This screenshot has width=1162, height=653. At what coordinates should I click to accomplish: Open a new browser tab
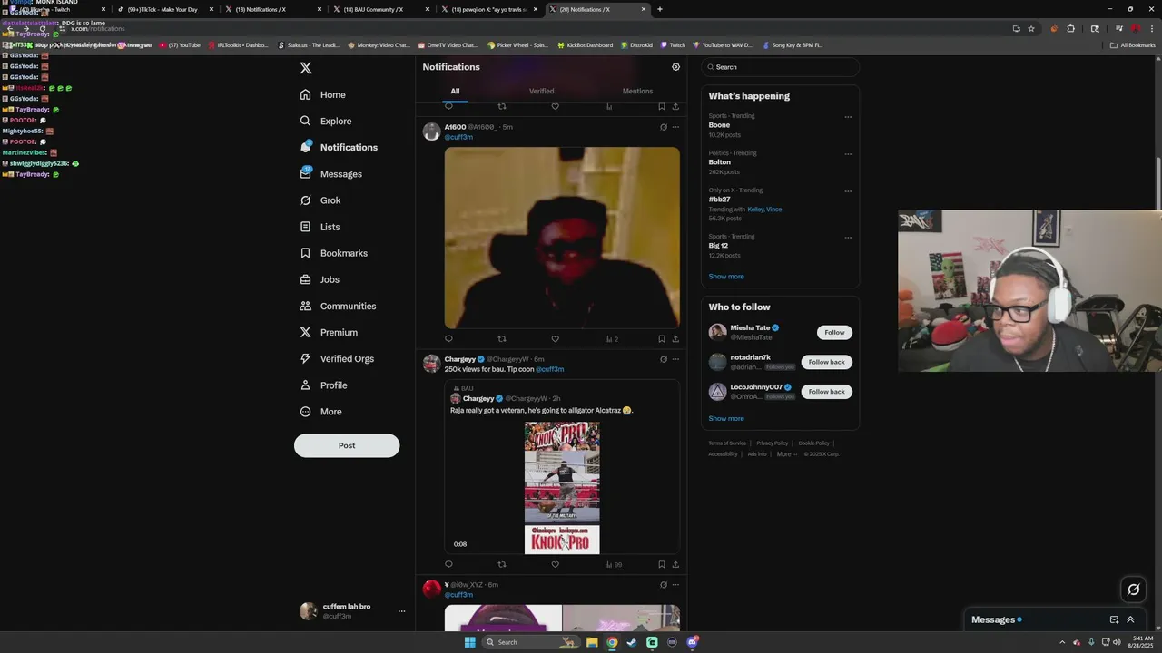pyautogui.click(x=659, y=9)
